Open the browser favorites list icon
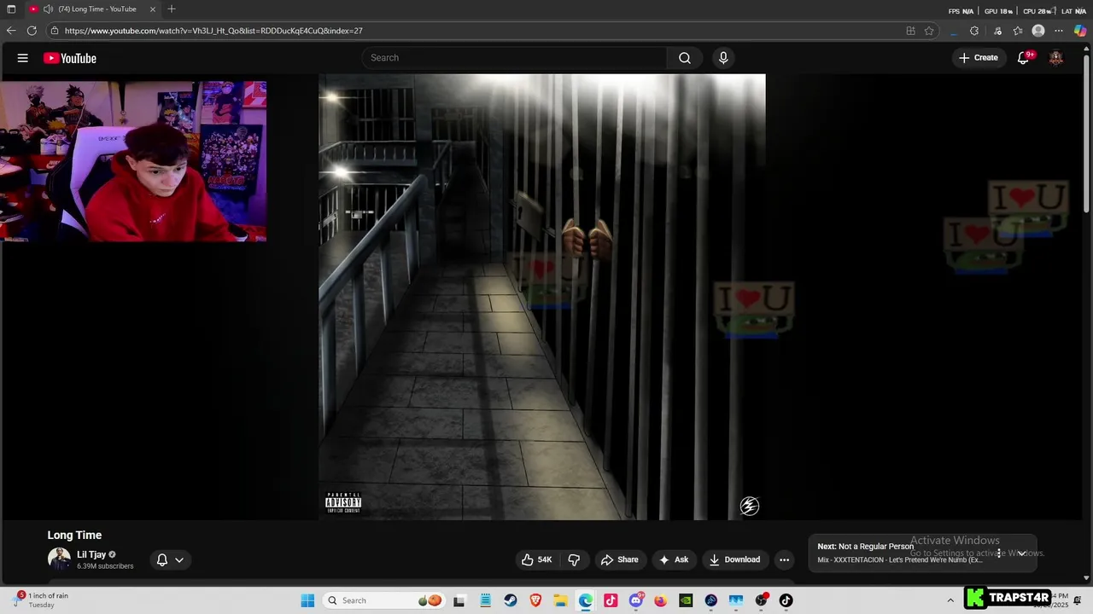The height and width of the screenshot is (614, 1093). coord(1018,31)
